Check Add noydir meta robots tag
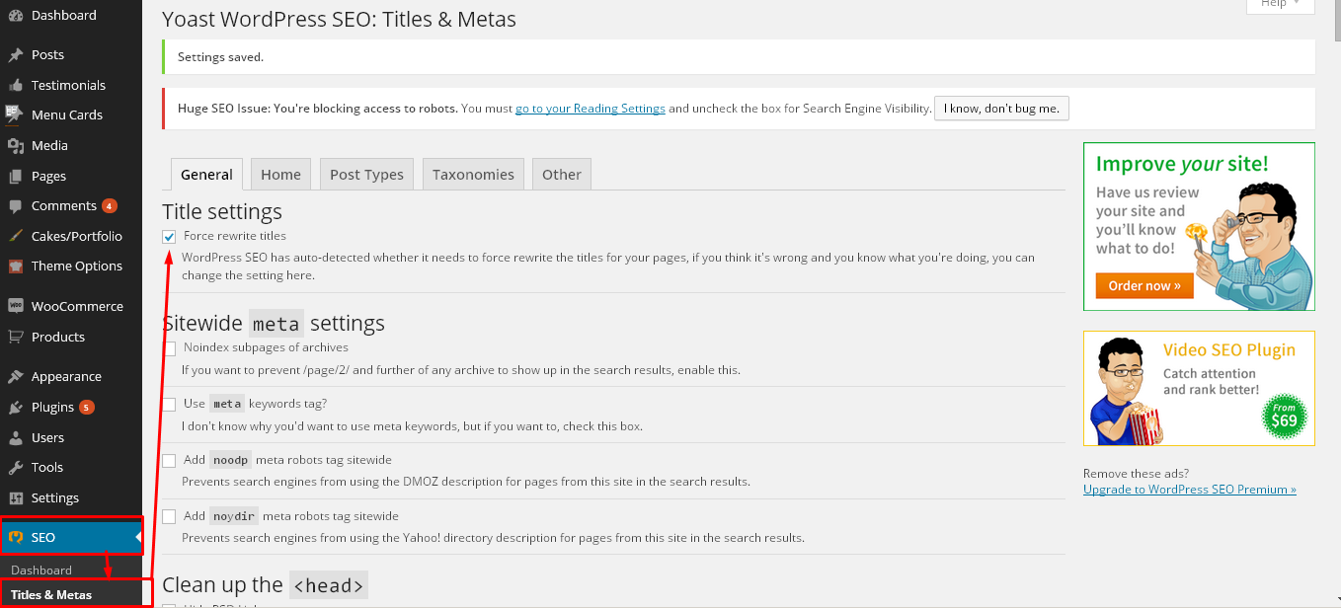1341x609 pixels. (x=169, y=517)
